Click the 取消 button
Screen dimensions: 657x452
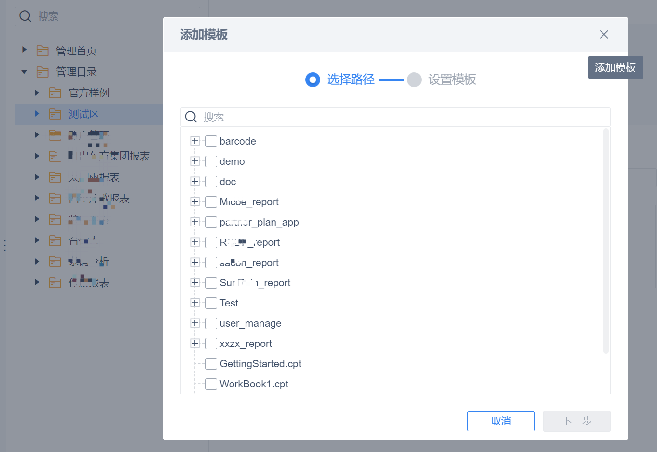click(x=501, y=421)
